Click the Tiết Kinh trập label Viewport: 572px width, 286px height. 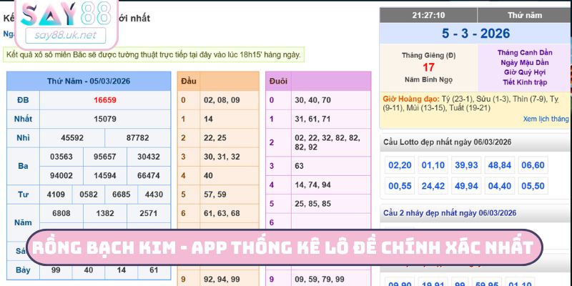(x=525, y=82)
